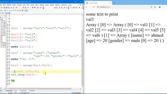The image size is (167, 94).
Task: Select the Code Editor tab
Action: point(9,91)
